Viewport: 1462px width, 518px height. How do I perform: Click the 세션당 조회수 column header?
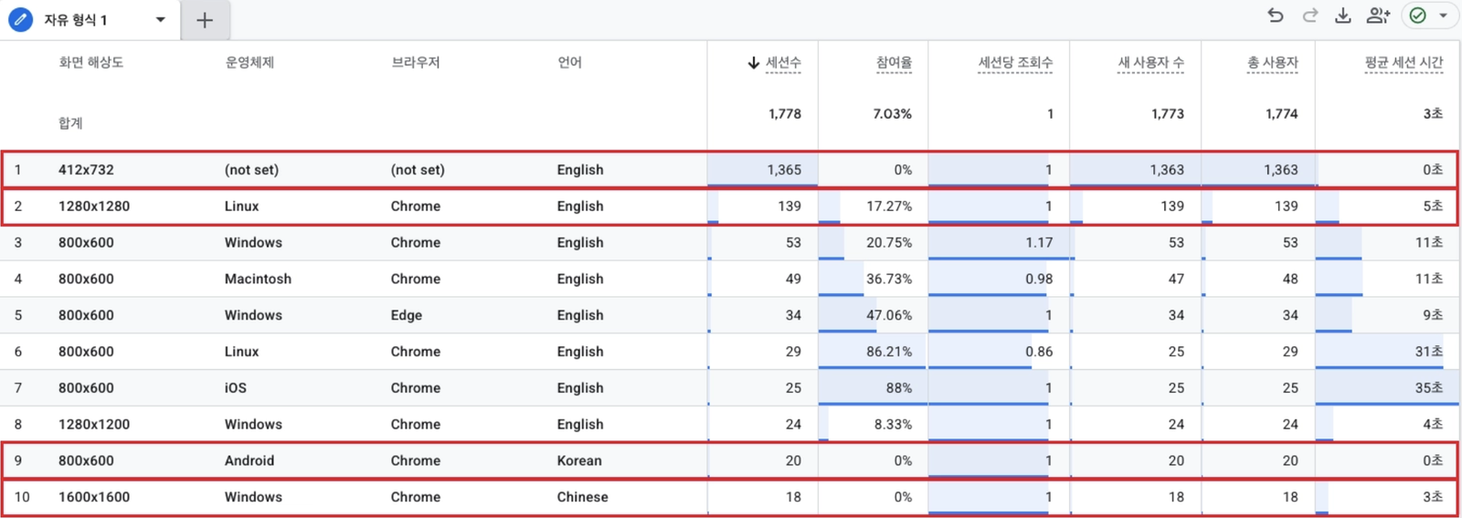pos(1015,62)
